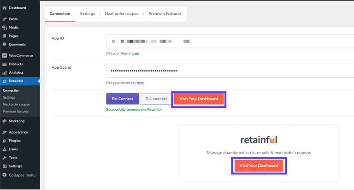Switch to the Next order coupon tab
The height and width of the screenshot is (190, 354).
(122, 14)
